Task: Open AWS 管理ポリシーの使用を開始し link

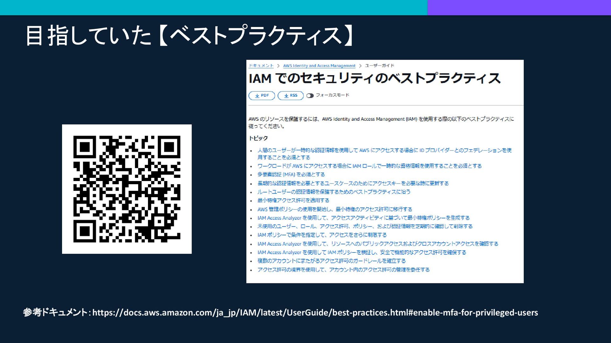Action: tap(335, 209)
